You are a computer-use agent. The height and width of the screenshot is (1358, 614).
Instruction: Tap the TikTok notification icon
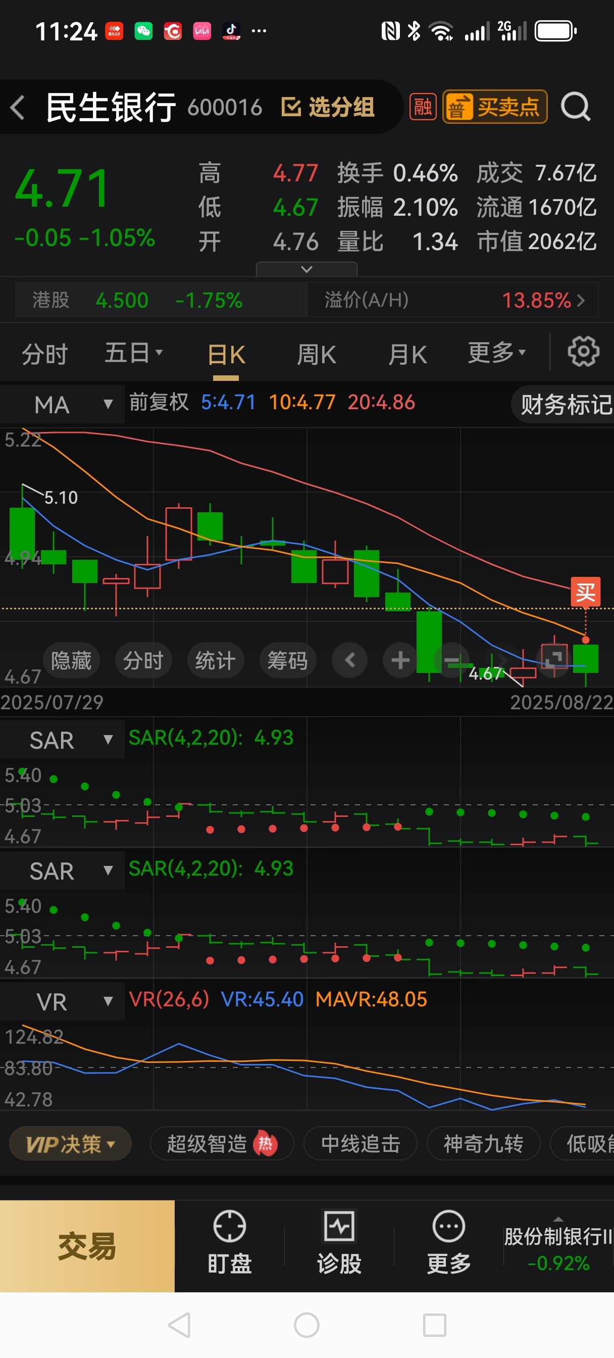[231, 31]
